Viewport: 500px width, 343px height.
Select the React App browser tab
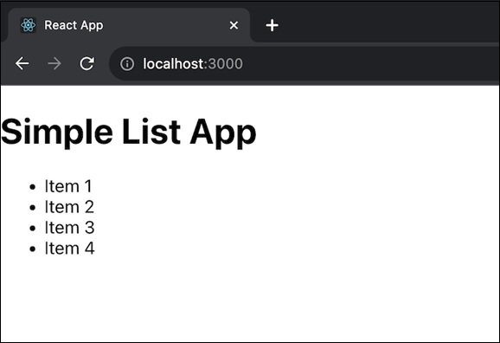point(129,25)
